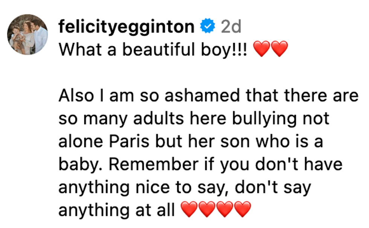Image resolution: width=369 pixels, height=228 pixels.
Task: Click the phrase "anything at all"
Action: (x=117, y=210)
